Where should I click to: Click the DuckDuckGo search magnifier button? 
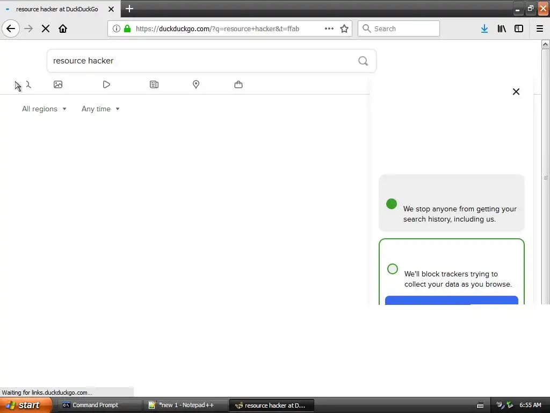363,61
